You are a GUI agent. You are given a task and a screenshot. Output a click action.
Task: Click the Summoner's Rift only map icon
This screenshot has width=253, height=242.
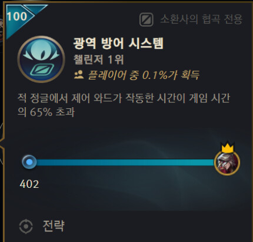pos(147,19)
